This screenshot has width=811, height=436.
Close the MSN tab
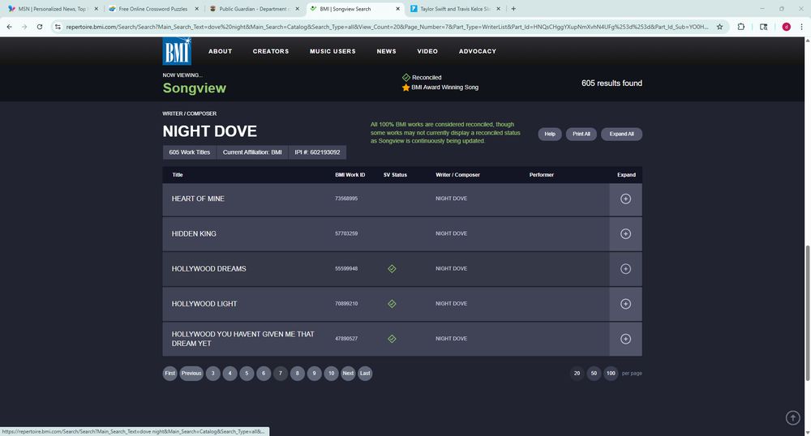coord(97,9)
